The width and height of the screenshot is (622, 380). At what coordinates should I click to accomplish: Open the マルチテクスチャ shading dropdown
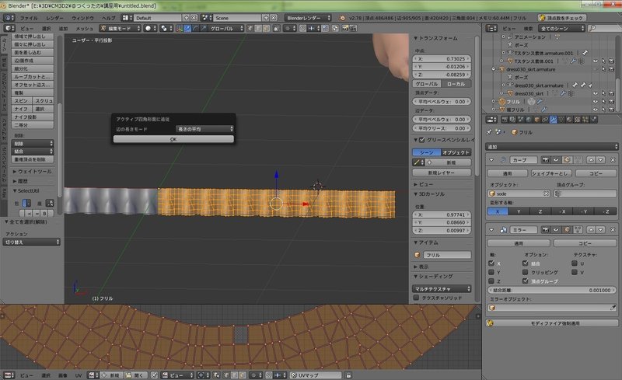pos(442,289)
